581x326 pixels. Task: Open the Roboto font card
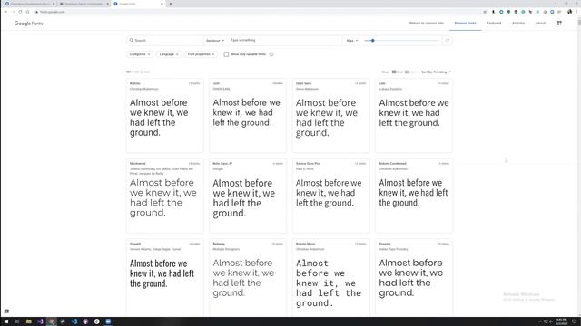pos(165,116)
